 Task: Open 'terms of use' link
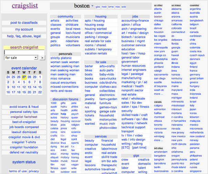[18, 171]
